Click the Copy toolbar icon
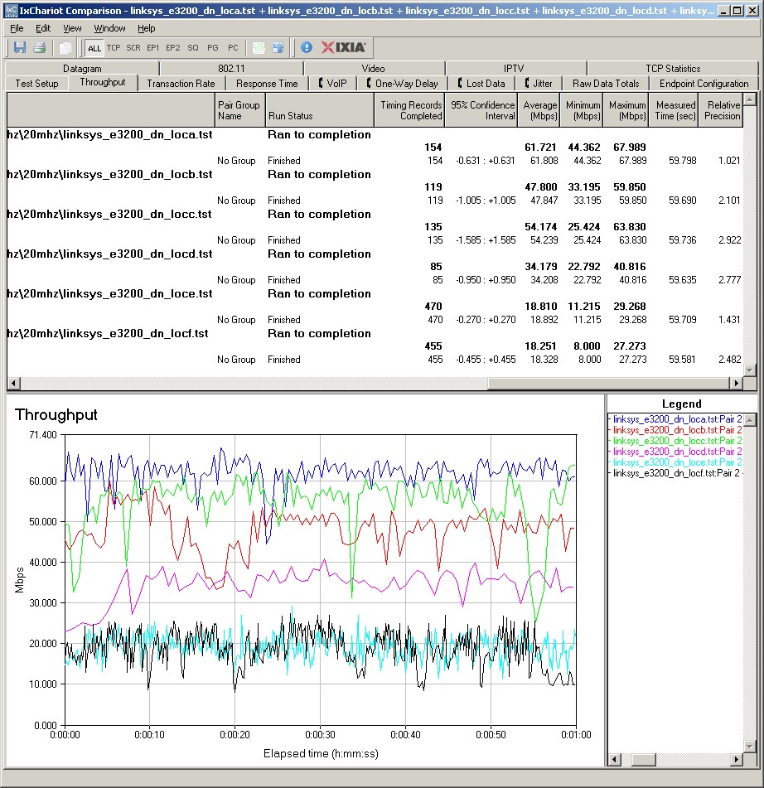This screenshot has height=788, width=764. pos(65,48)
